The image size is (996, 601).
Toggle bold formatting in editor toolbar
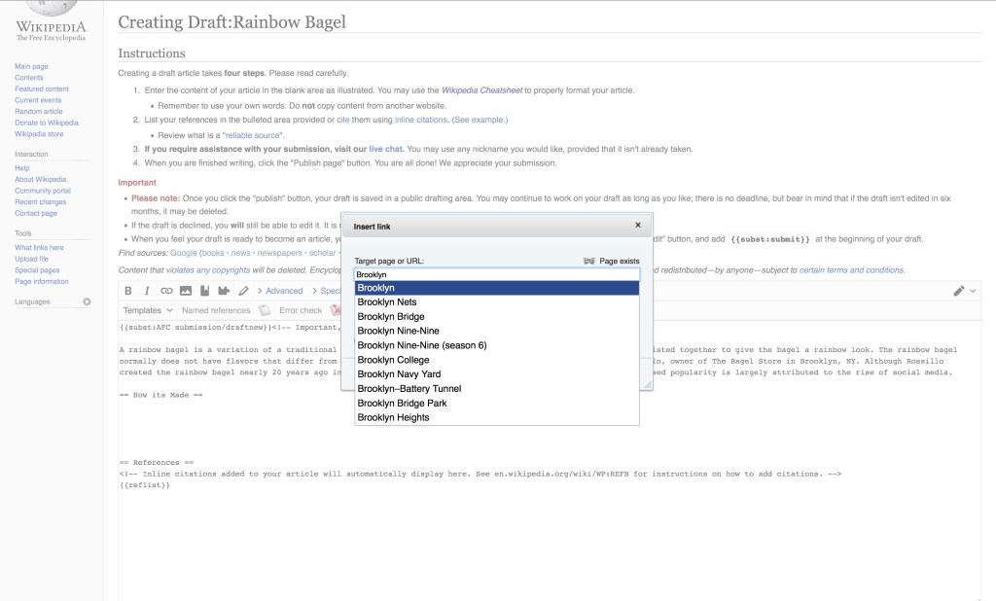(128, 291)
